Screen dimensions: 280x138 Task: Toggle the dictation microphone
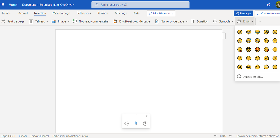136,124
